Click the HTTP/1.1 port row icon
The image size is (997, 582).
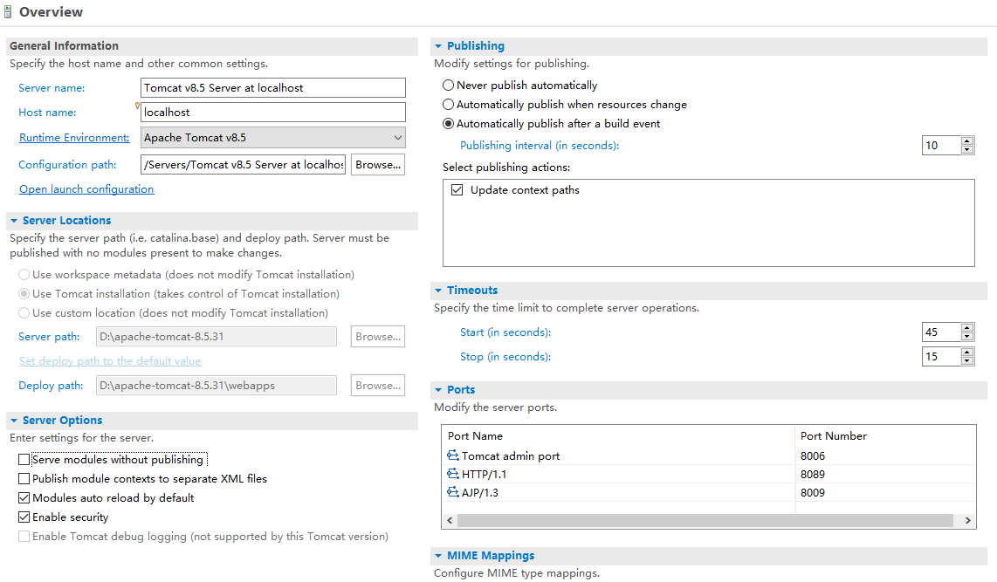(453, 474)
